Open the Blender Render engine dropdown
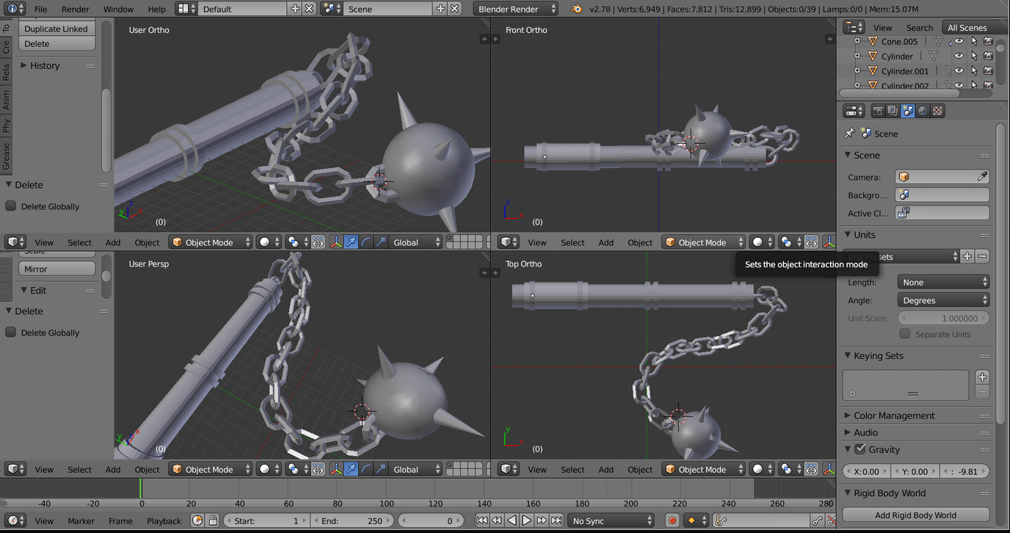Viewport: 1010px width, 533px height. (516, 9)
